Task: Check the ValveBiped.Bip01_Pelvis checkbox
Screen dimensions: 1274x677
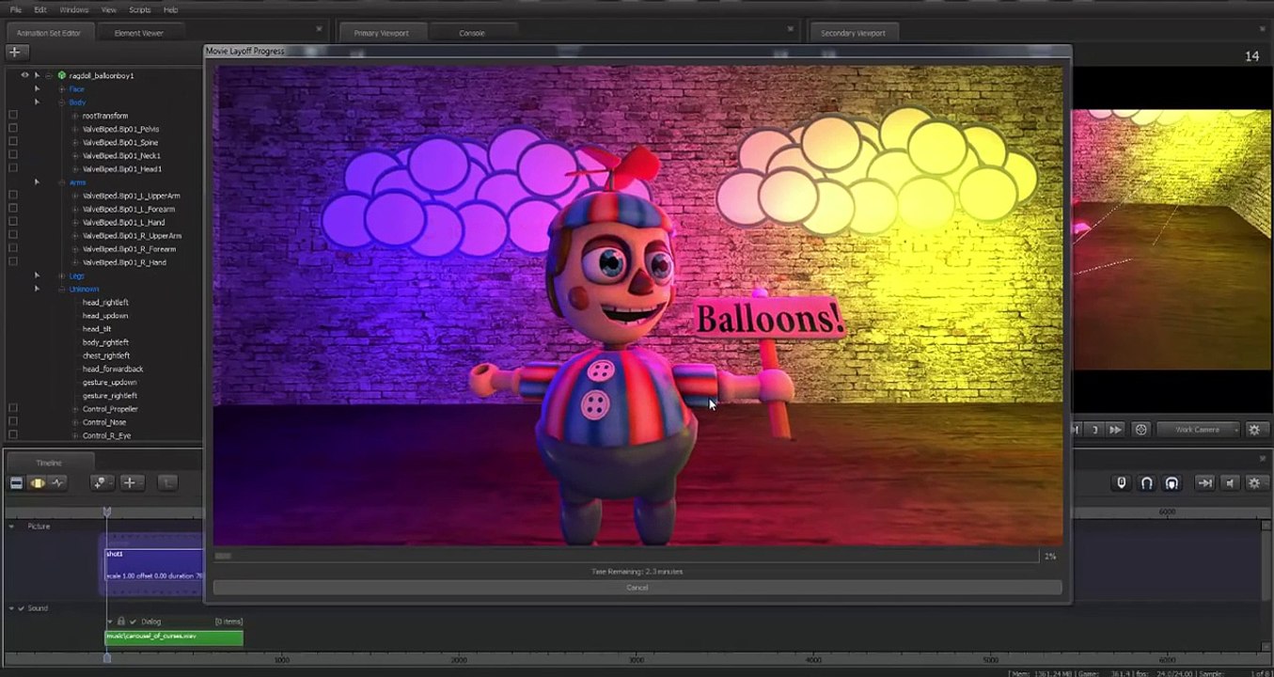Action: coord(13,129)
